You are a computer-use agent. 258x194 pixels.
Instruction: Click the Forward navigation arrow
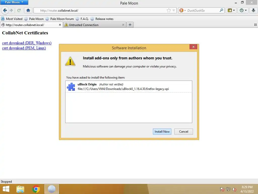coord(11,10)
